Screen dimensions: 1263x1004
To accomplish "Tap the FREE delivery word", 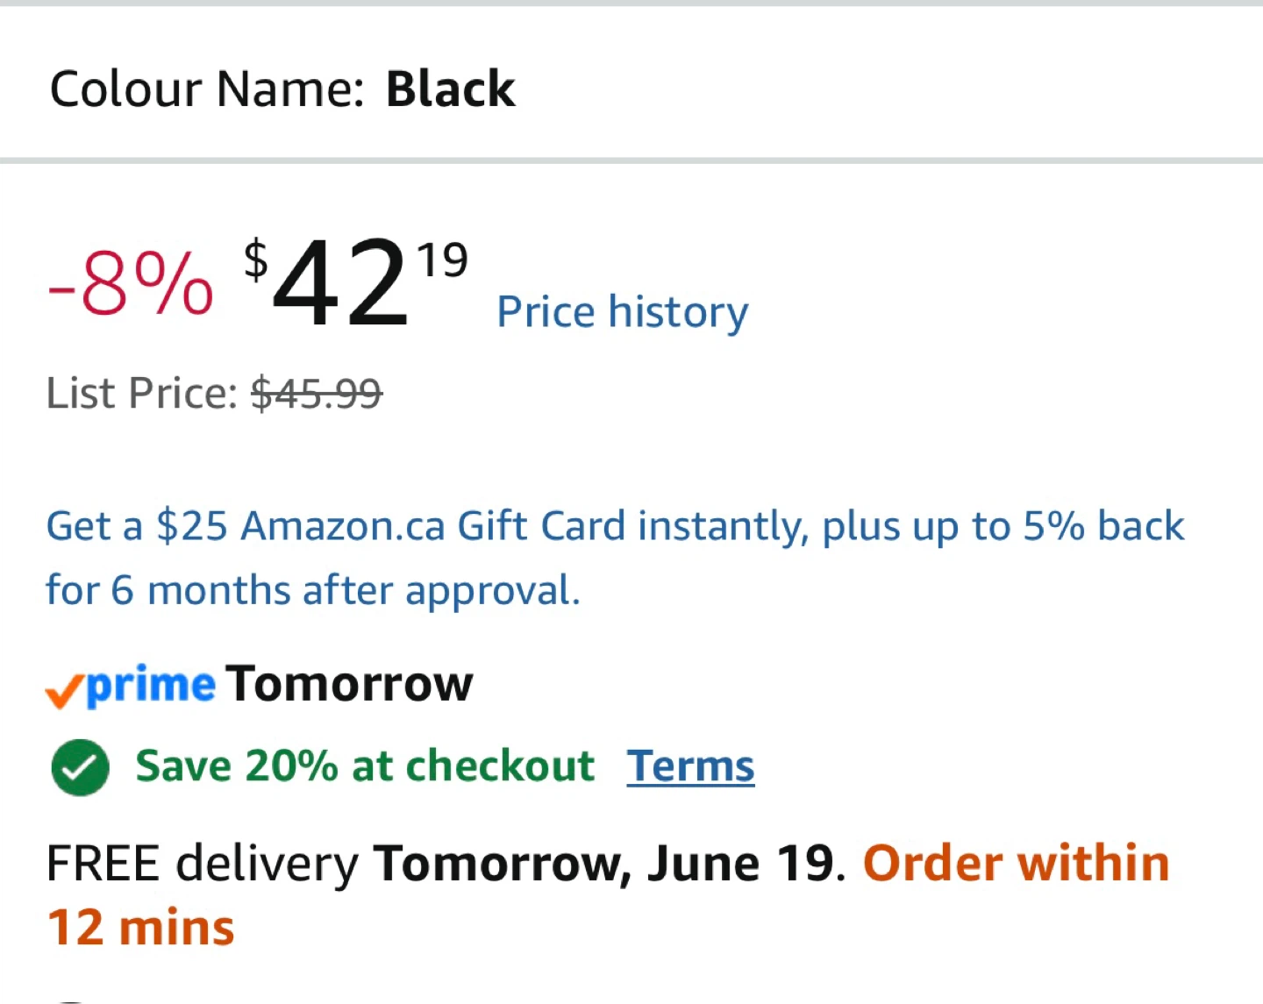I will [203, 864].
